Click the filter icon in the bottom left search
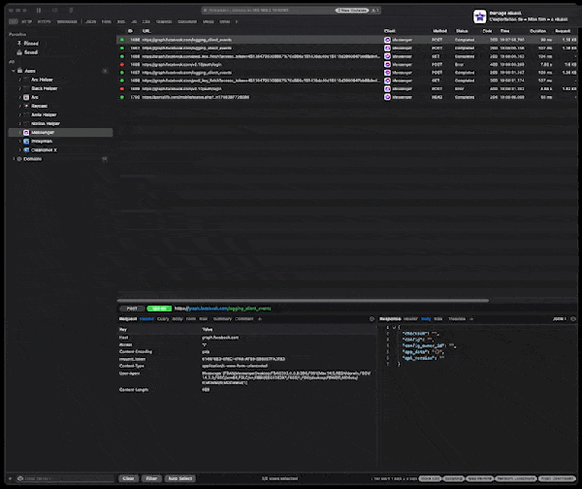Screen dimensions: 582x489 tap(20, 478)
